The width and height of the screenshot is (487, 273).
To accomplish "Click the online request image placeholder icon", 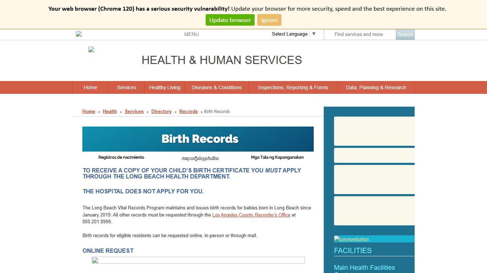I will [94, 260].
